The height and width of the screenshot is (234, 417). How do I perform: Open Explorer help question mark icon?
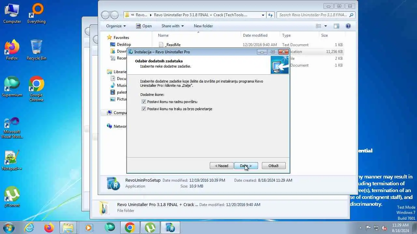[x=348, y=26]
